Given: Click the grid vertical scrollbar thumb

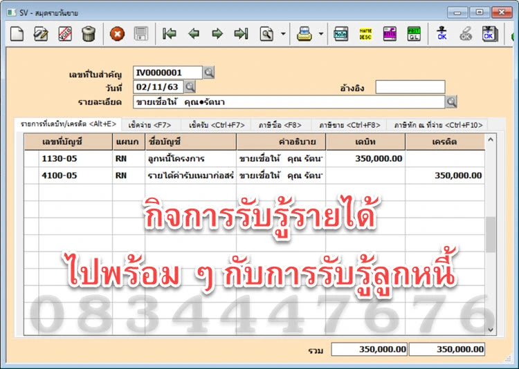Looking at the screenshot, I should click(491, 234).
